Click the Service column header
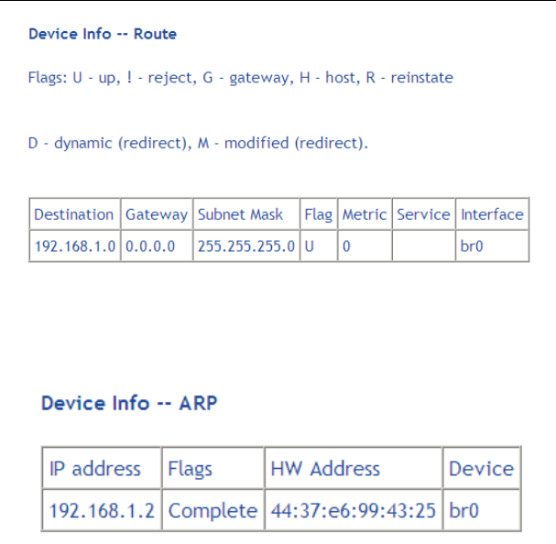This screenshot has height=544, width=556. click(423, 214)
